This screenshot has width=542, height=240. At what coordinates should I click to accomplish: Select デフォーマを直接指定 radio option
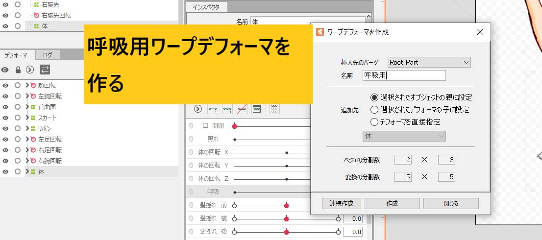(374, 122)
